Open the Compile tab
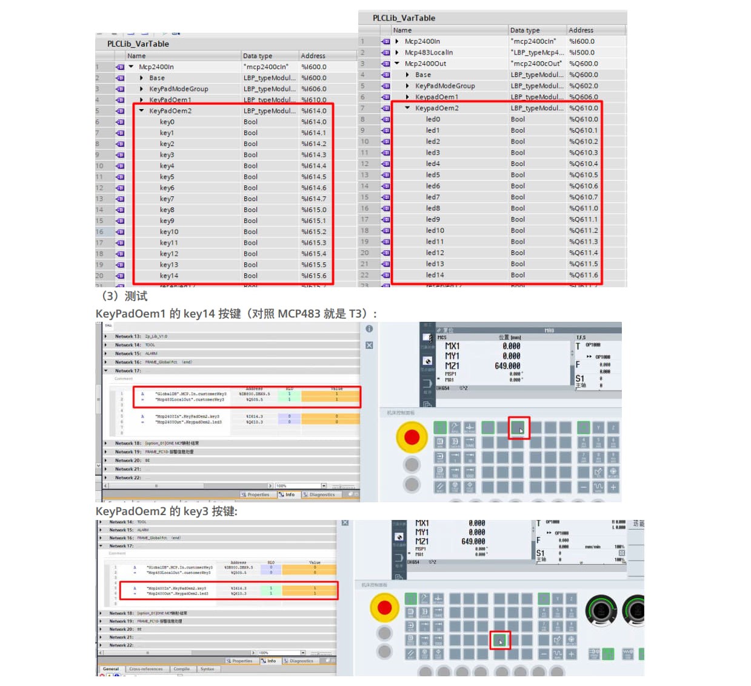Viewport: 751px width, 686px height. click(182, 669)
